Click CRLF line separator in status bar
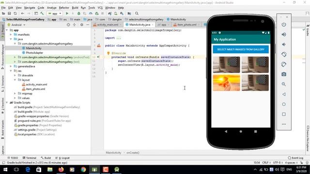 click(x=266, y=162)
